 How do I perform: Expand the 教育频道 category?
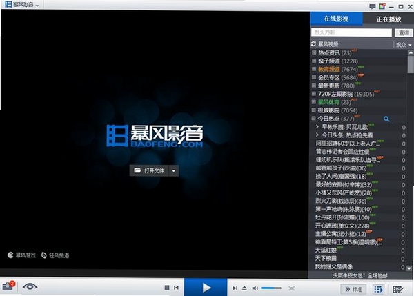[314, 69]
